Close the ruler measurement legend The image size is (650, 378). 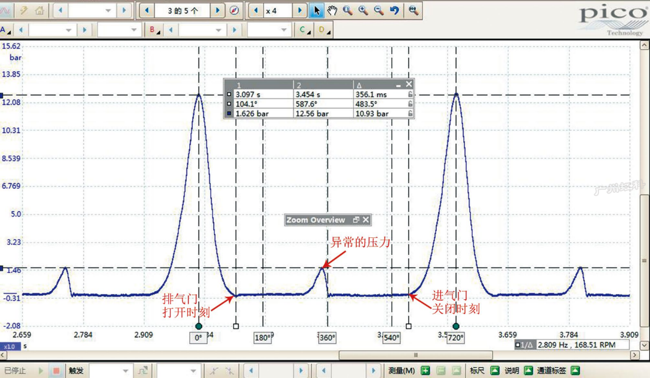tap(409, 84)
